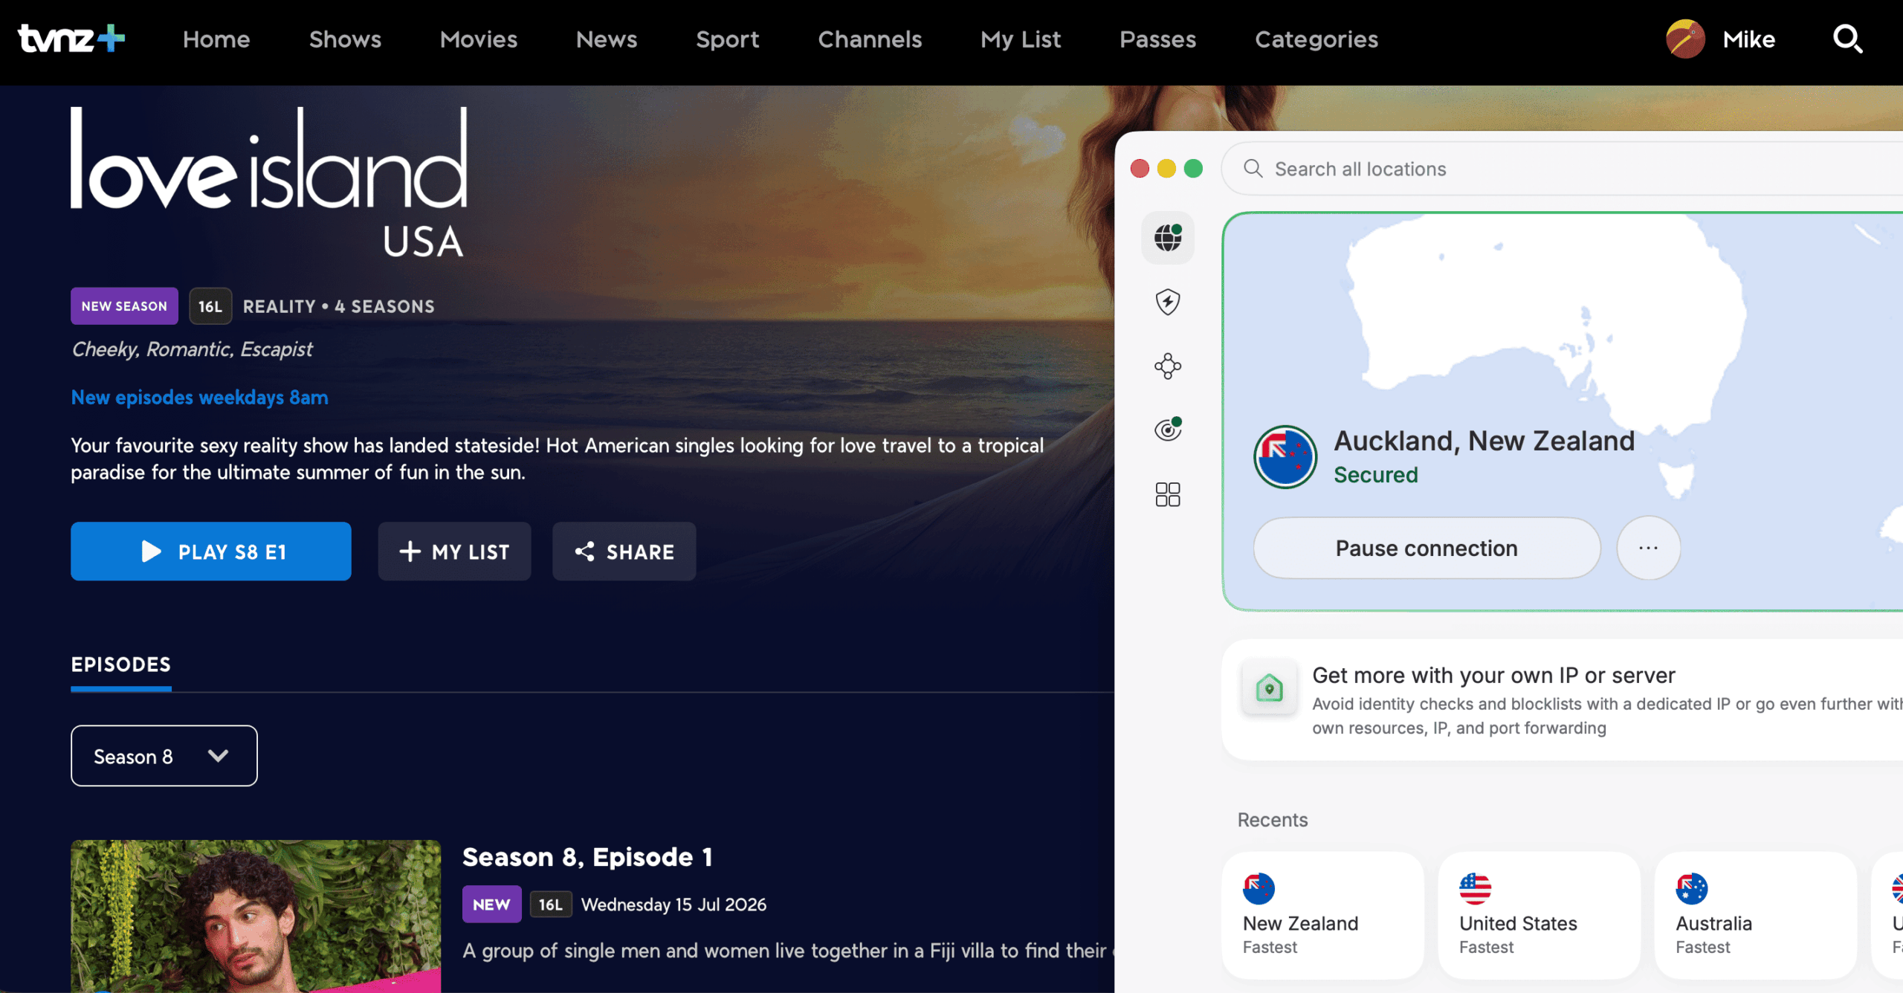Open the Categories menu item
The image size is (1903, 993).
[x=1316, y=39]
